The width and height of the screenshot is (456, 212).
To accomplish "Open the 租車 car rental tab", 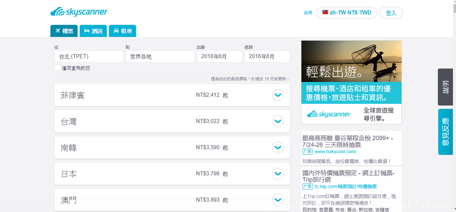I will click(x=122, y=31).
